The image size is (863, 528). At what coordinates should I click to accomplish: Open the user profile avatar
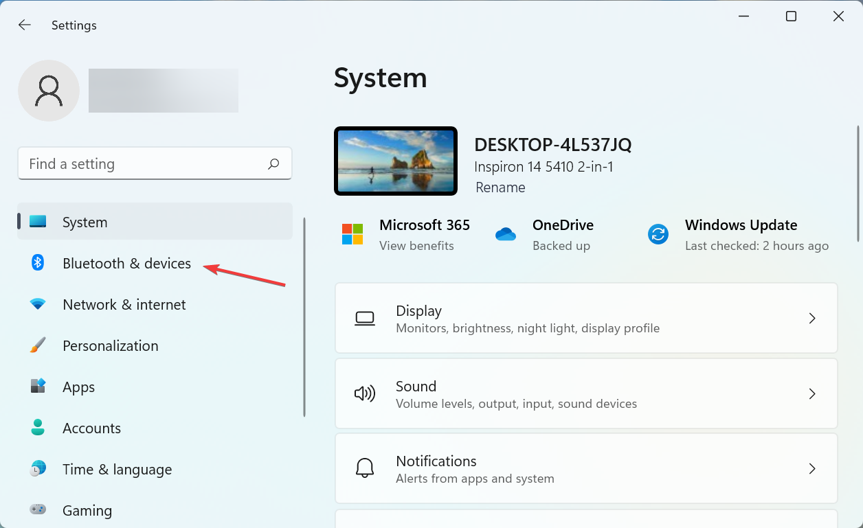point(49,91)
